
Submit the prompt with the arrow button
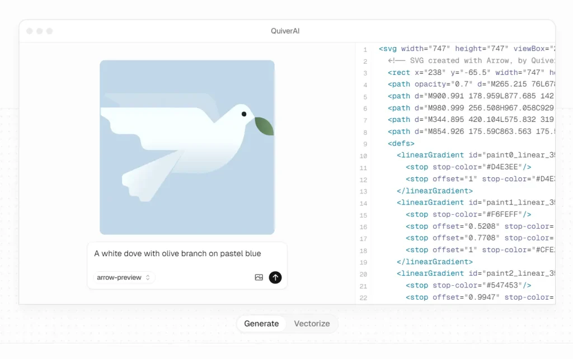coord(275,277)
